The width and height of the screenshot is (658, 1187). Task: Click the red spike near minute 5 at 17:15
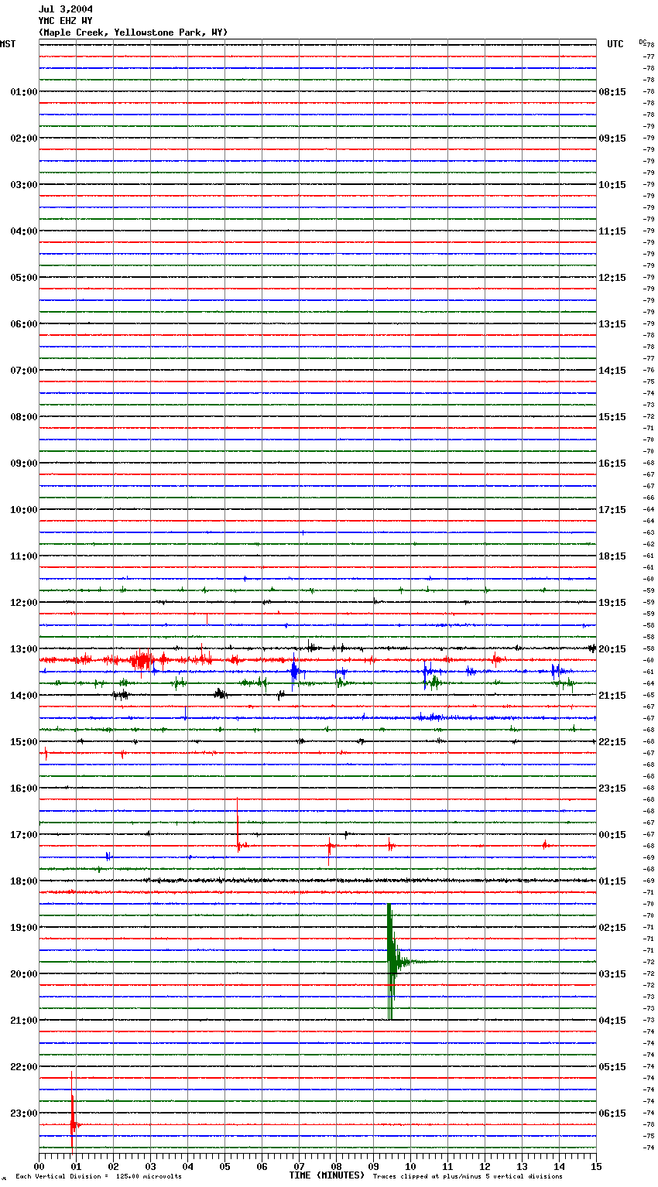click(x=238, y=825)
